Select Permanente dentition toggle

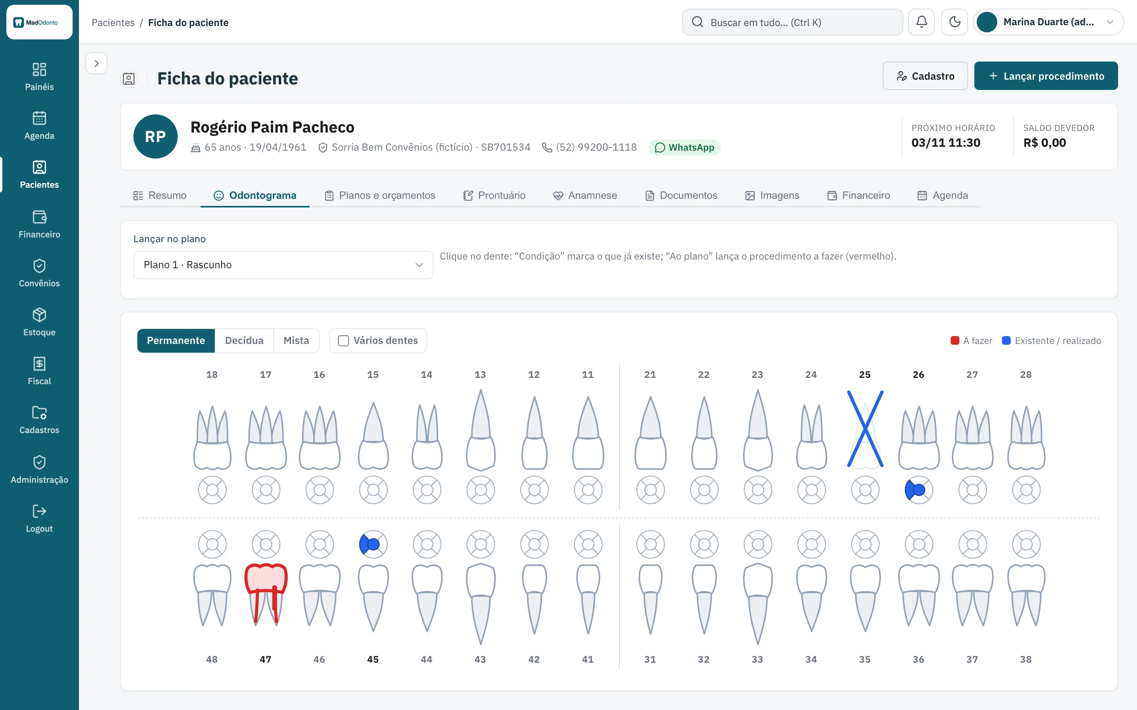[176, 340]
